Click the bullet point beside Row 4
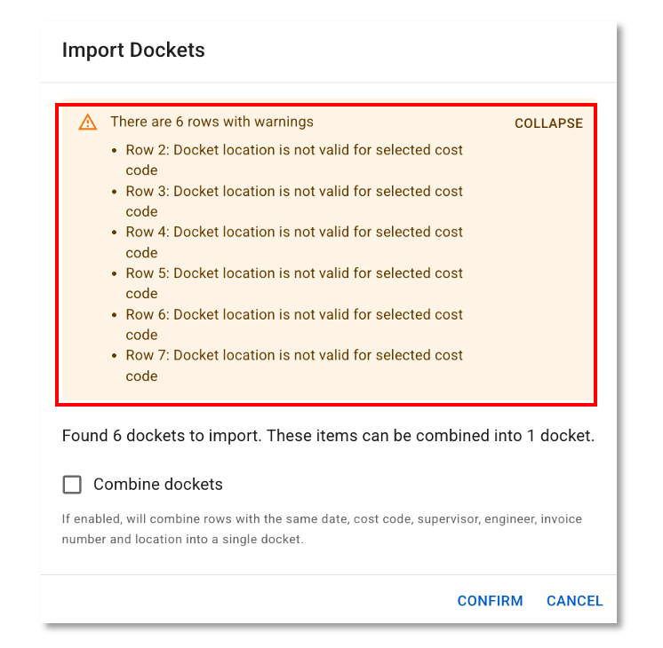 click(115, 233)
